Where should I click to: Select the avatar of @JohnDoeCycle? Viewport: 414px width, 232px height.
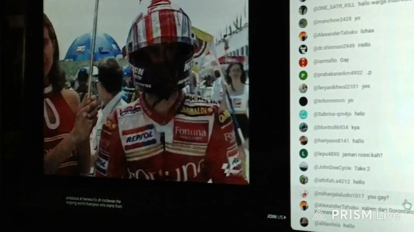click(304, 167)
